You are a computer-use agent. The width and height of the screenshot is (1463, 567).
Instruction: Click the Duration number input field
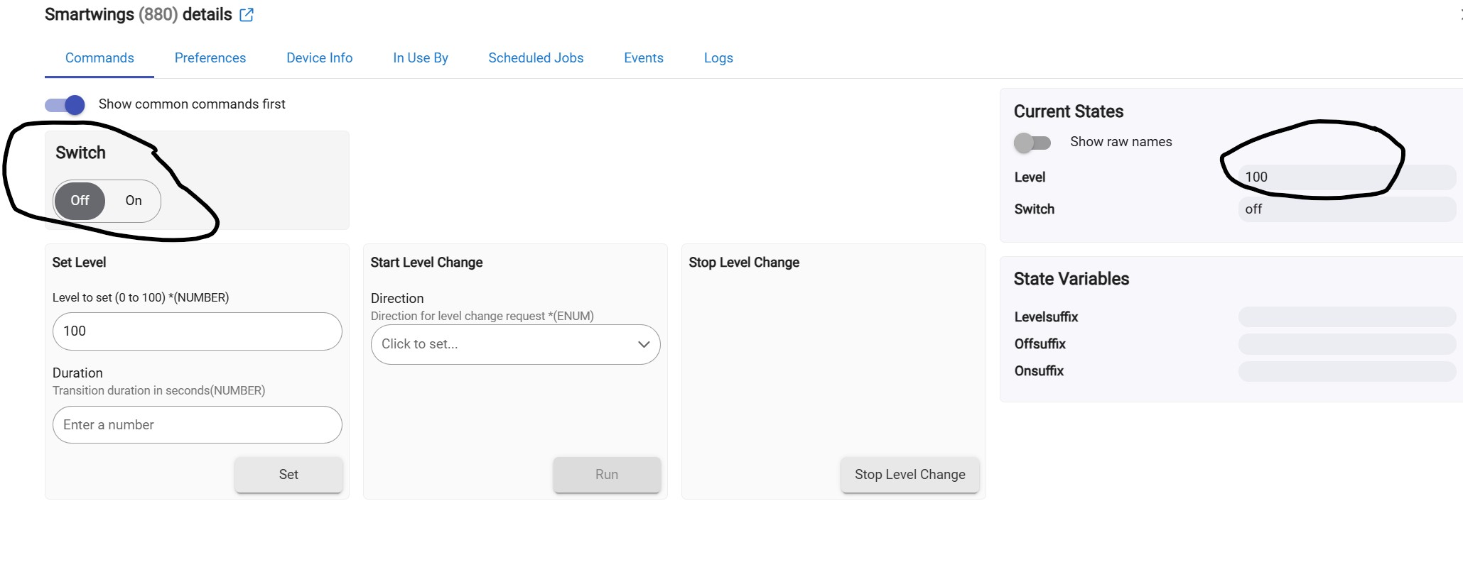(197, 425)
